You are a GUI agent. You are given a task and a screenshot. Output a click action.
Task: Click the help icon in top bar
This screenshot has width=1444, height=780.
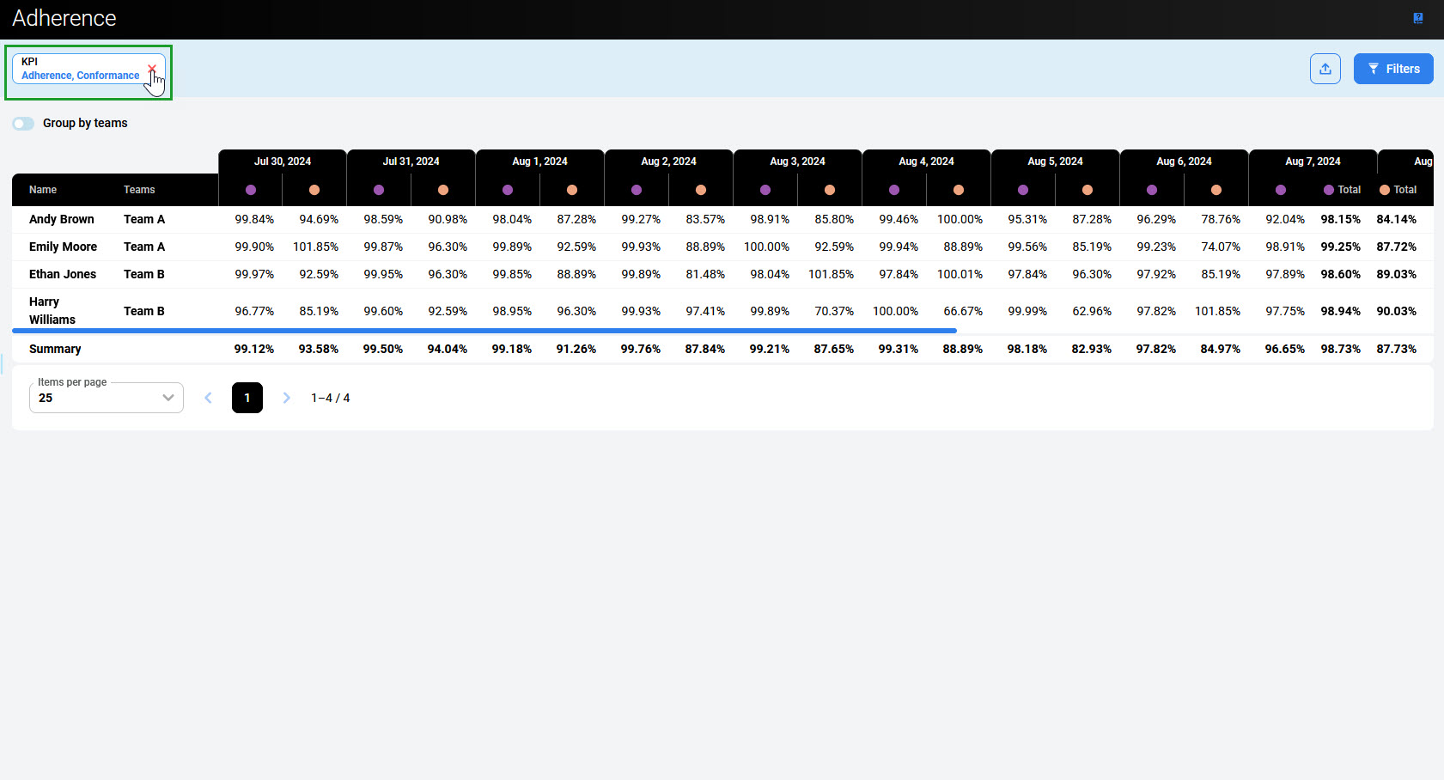pos(1417,18)
